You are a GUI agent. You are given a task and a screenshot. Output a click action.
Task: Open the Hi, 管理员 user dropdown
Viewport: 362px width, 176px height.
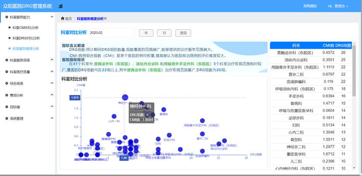click(338, 6)
